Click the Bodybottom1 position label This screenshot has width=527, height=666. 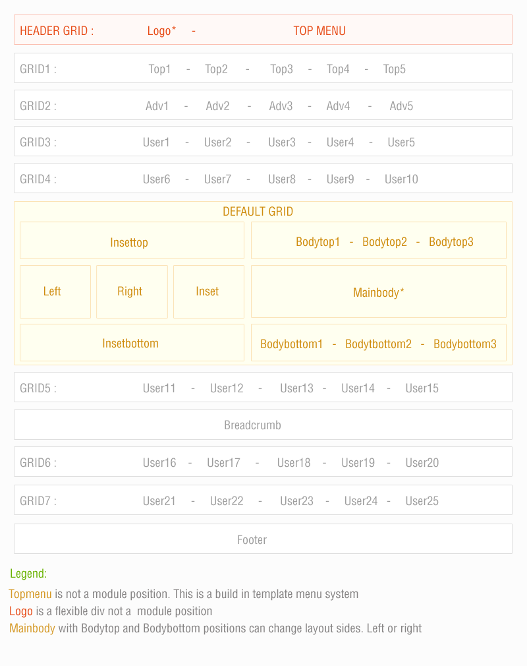pos(291,344)
